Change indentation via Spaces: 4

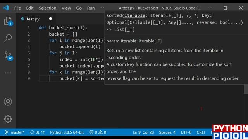point(167,132)
